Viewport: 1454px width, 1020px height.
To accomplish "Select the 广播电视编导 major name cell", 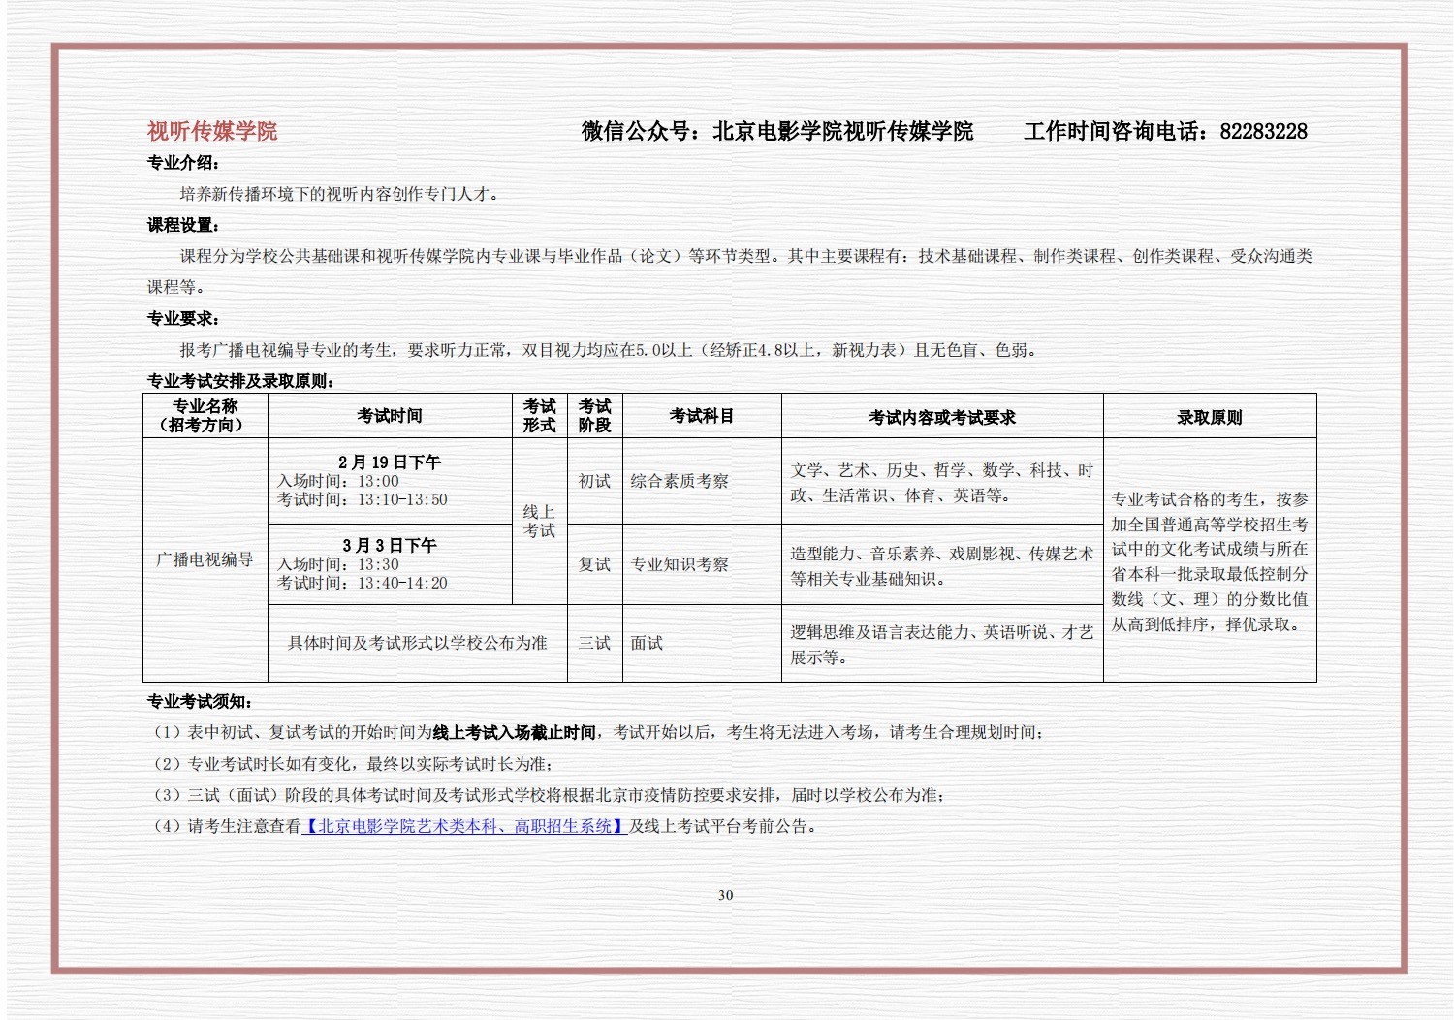I will (x=205, y=560).
